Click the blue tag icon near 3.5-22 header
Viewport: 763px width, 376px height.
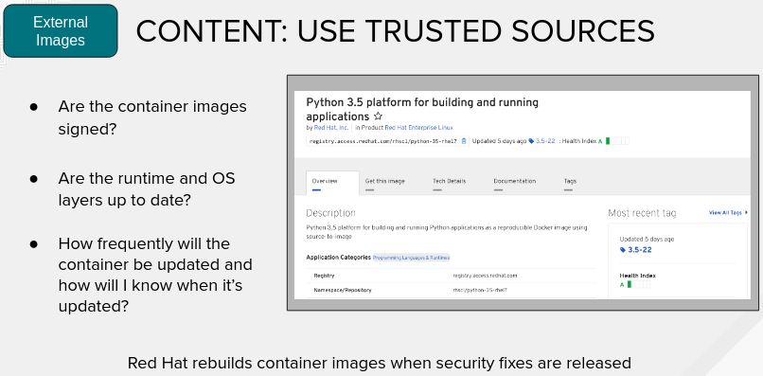coord(531,141)
